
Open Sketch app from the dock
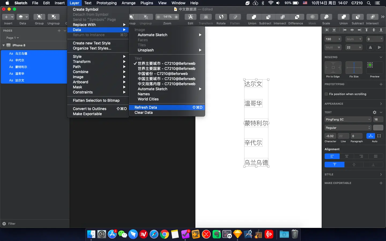click(237, 234)
